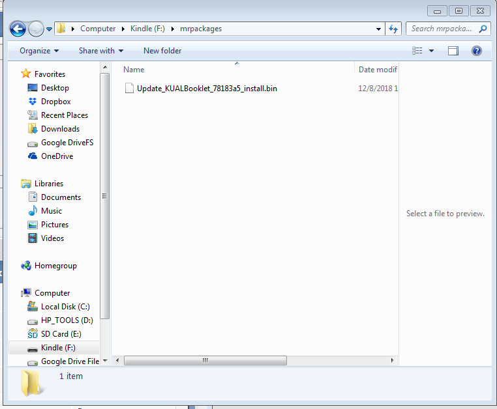497x409 pixels.
Task: Click the navigation pane vertical scrollbar thumb
Action: point(105,196)
